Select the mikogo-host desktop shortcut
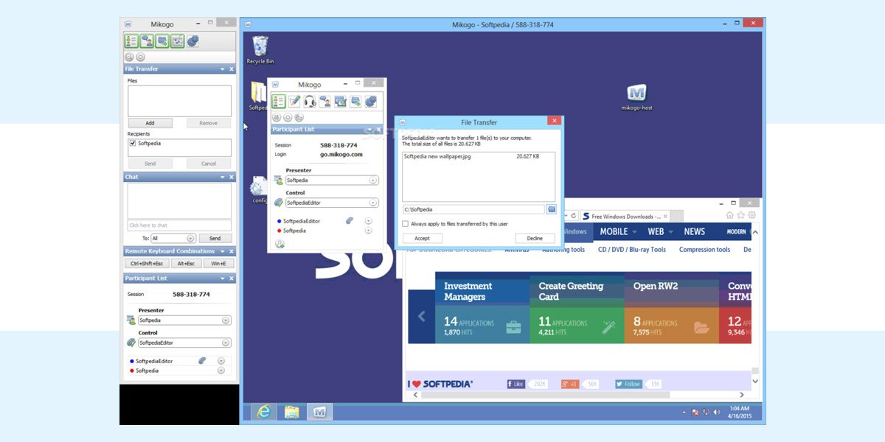 click(636, 97)
